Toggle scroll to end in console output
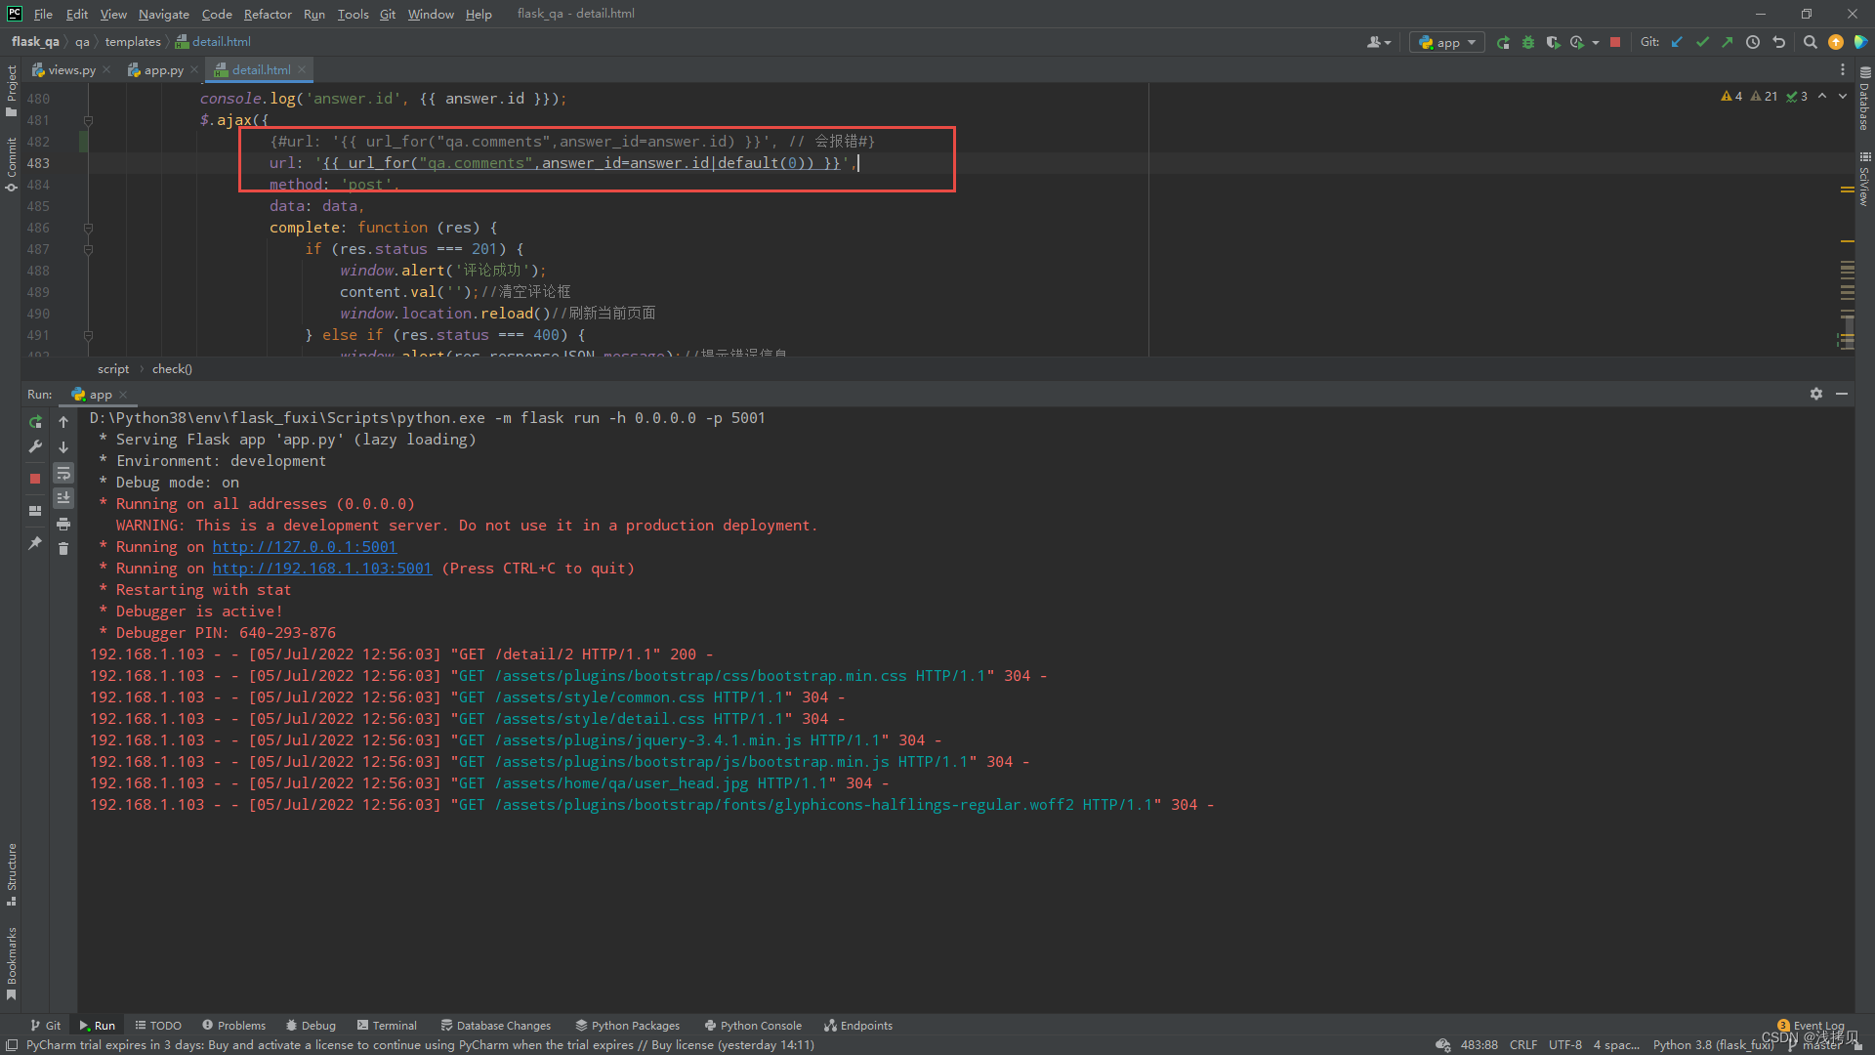The height and width of the screenshot is (1055, 1875). point(63,496)
